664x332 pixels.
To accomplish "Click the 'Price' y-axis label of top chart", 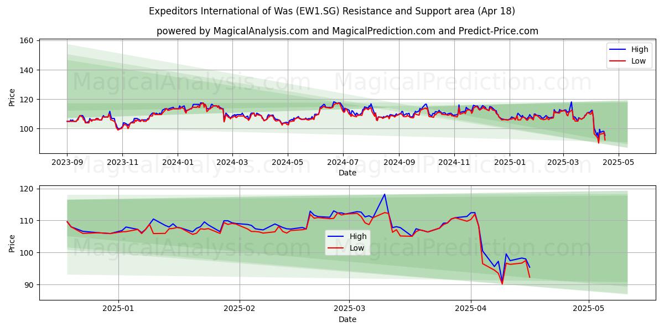I will (12, 97).
